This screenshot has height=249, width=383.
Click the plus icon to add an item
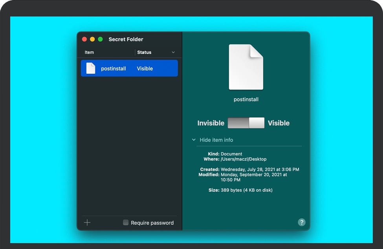[87, 222]
